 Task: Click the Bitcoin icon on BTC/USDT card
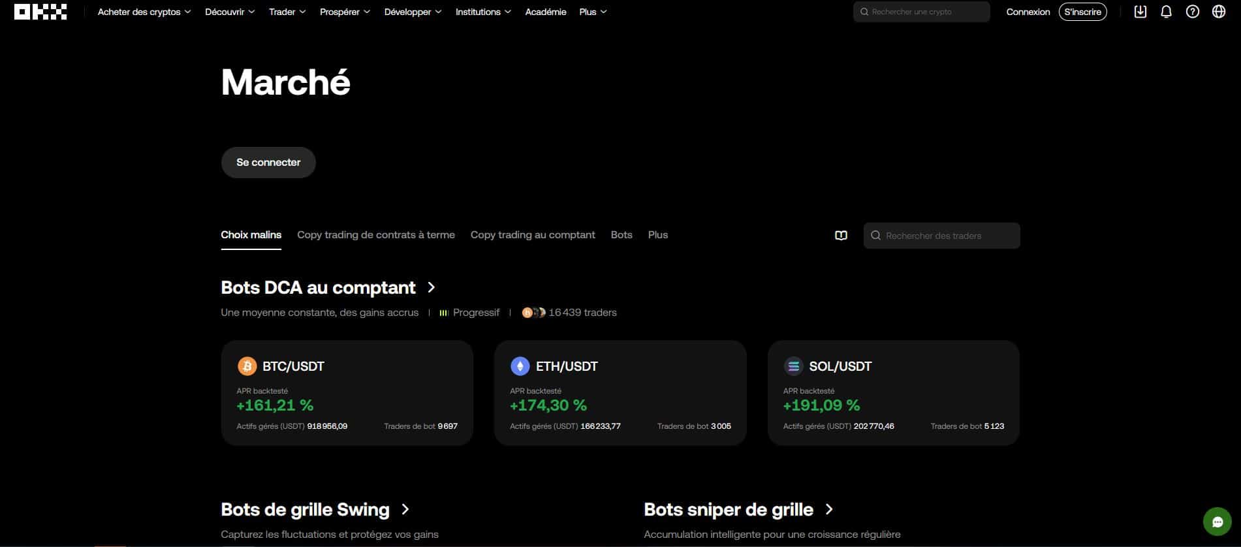click(247, 366)
